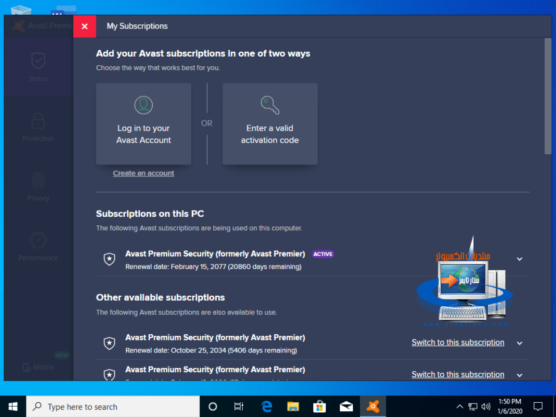Viewport: 556px width, 417px height.
Task: Click the key activation code icon
Action: point(270,105)
